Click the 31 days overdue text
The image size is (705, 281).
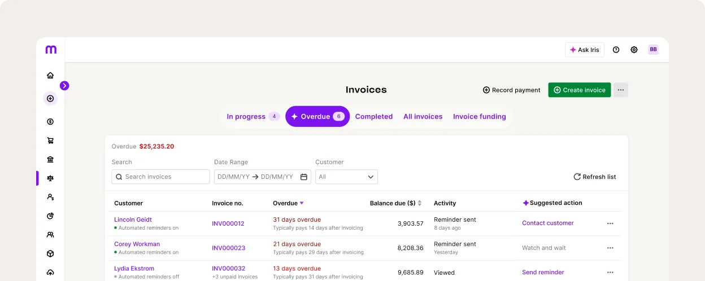(x=297, y=219)
